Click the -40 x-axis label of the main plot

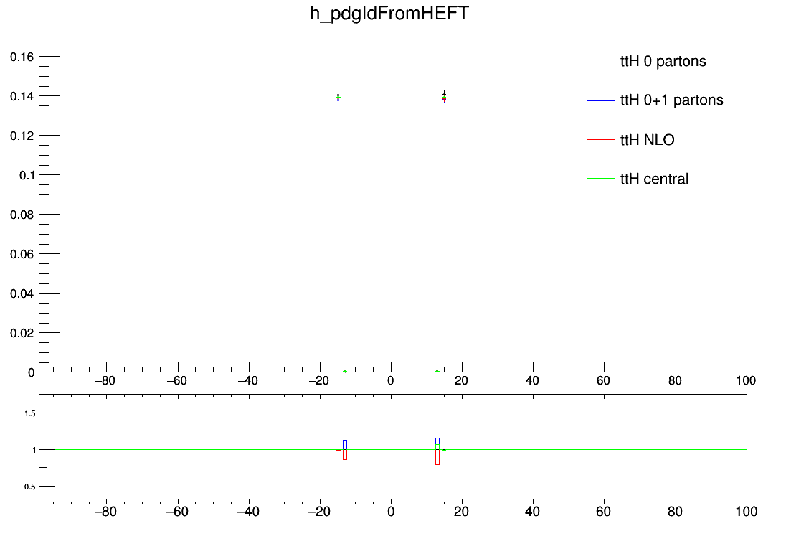coord(247,381)
